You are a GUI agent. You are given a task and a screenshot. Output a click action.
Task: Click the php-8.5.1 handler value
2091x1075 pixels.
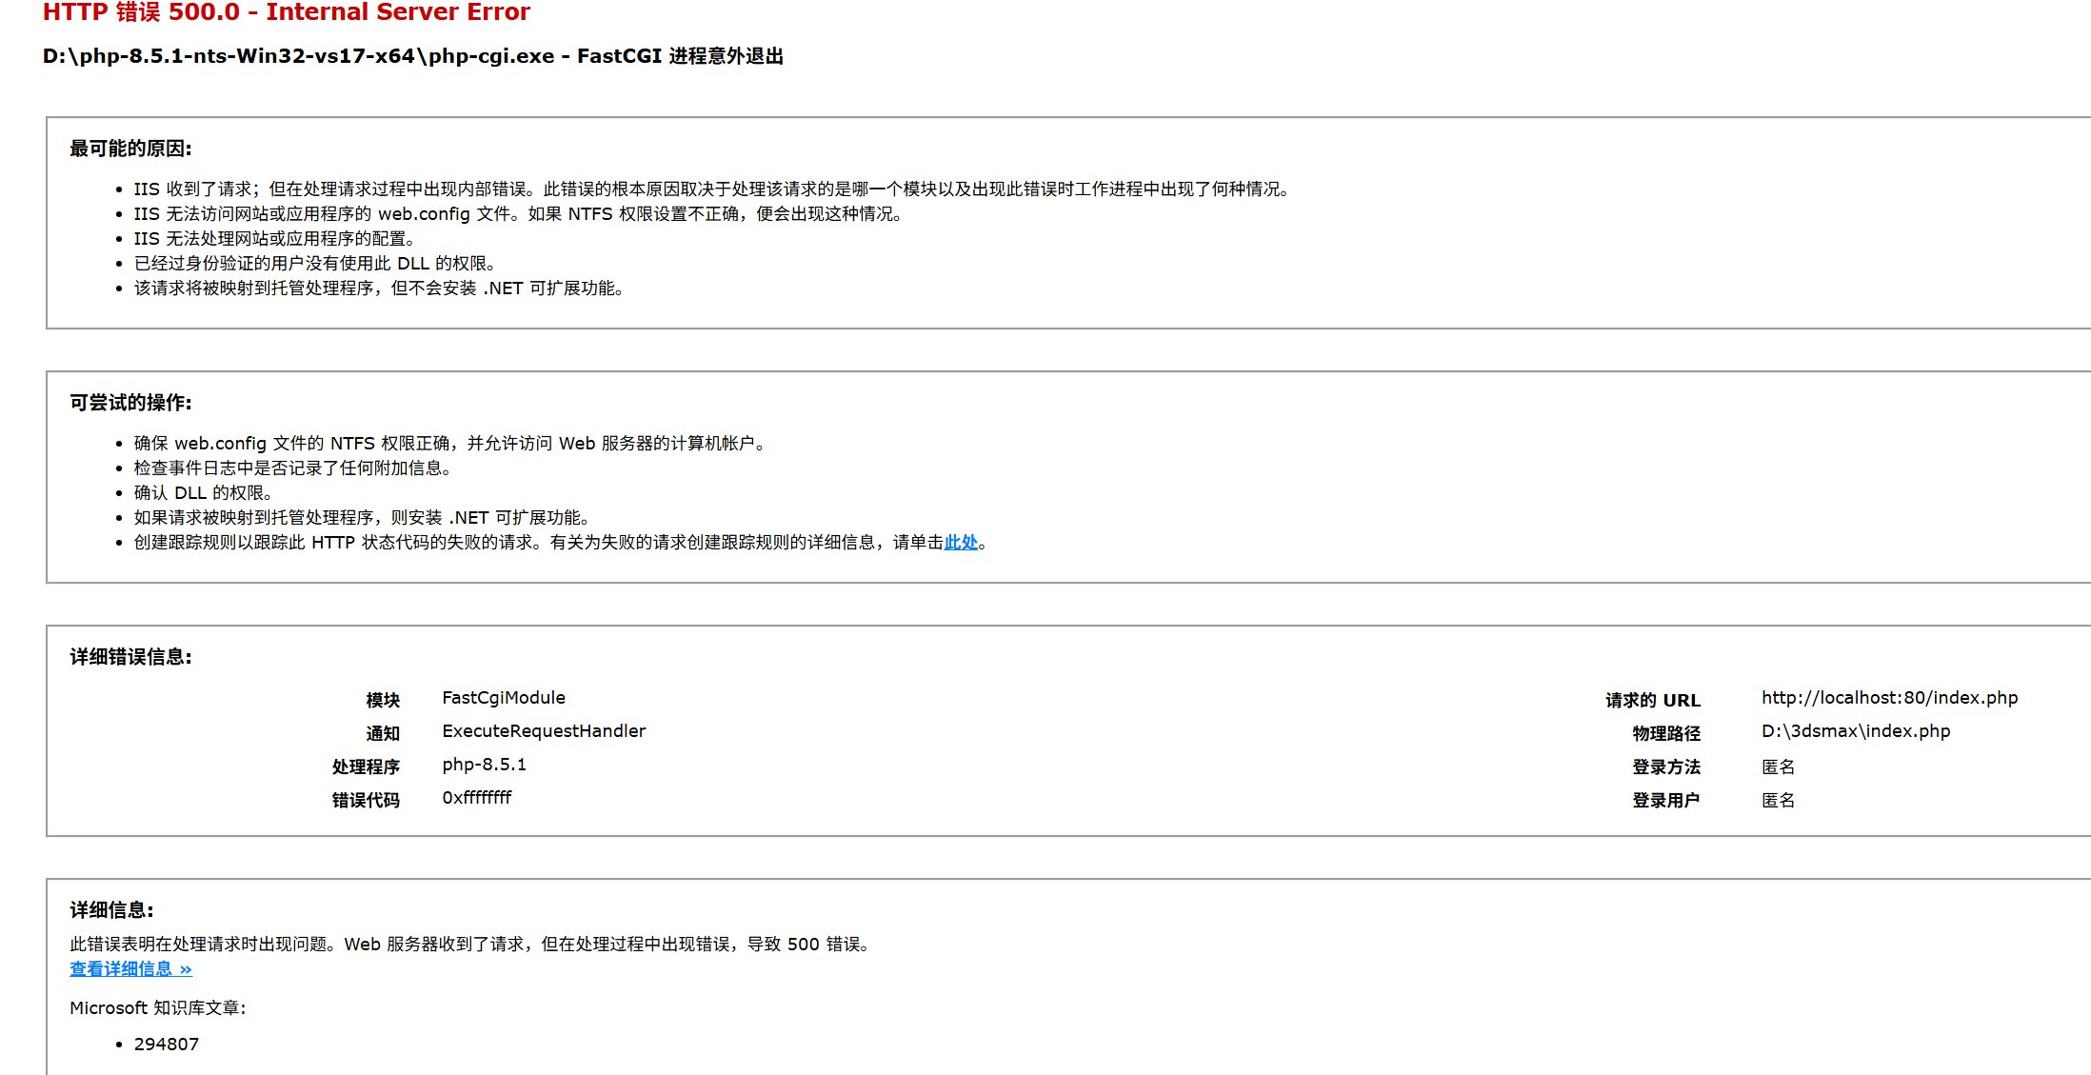tap(484, 765)
